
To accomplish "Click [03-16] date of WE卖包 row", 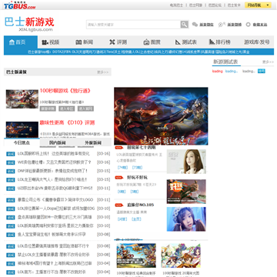I will pos(103,162).
